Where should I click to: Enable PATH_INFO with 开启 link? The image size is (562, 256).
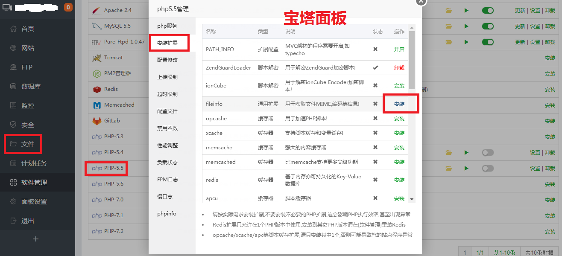click(399, 49)
